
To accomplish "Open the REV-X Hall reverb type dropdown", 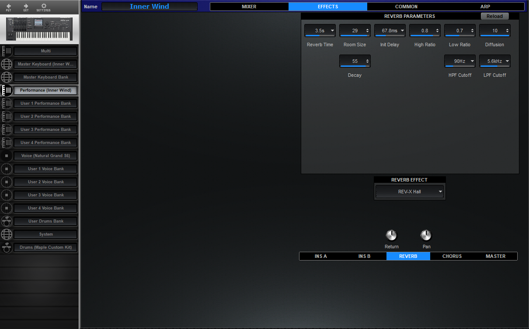I will [x=409, y=191].
